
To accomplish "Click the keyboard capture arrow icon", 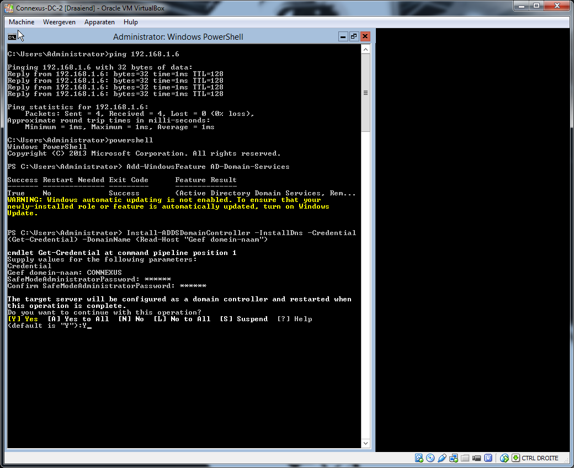I will point(515,458).
